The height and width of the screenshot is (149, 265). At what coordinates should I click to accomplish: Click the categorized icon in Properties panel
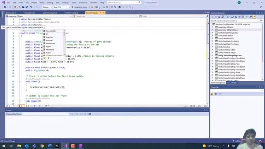(x=212, y=94)
